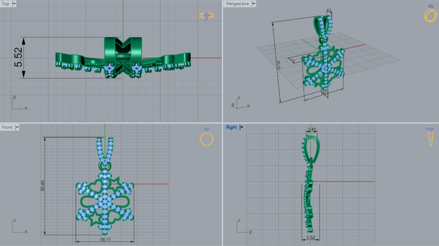Activate the Top viewport title label

[6, 4]
